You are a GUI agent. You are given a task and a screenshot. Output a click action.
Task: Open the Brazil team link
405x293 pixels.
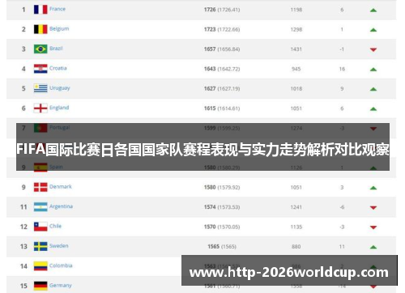tap(56, 49)
